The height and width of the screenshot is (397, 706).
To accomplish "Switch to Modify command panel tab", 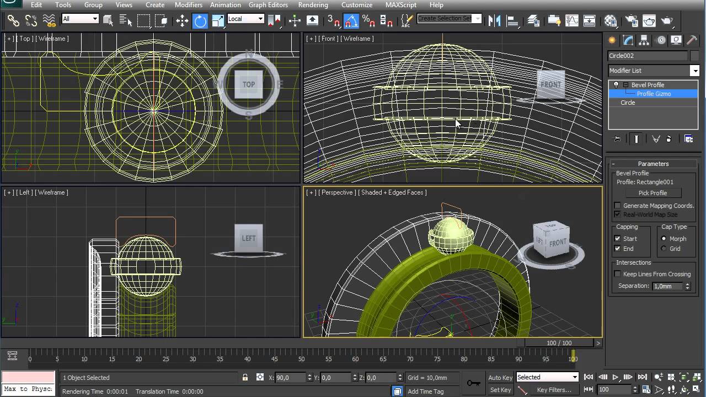I will click(x=628, y=40).
